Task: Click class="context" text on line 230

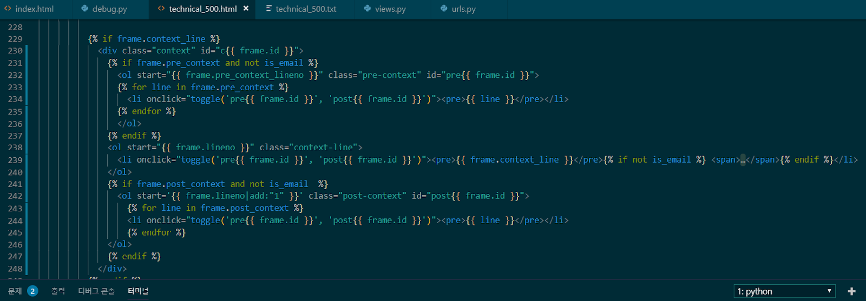Action: coord(159,51)
